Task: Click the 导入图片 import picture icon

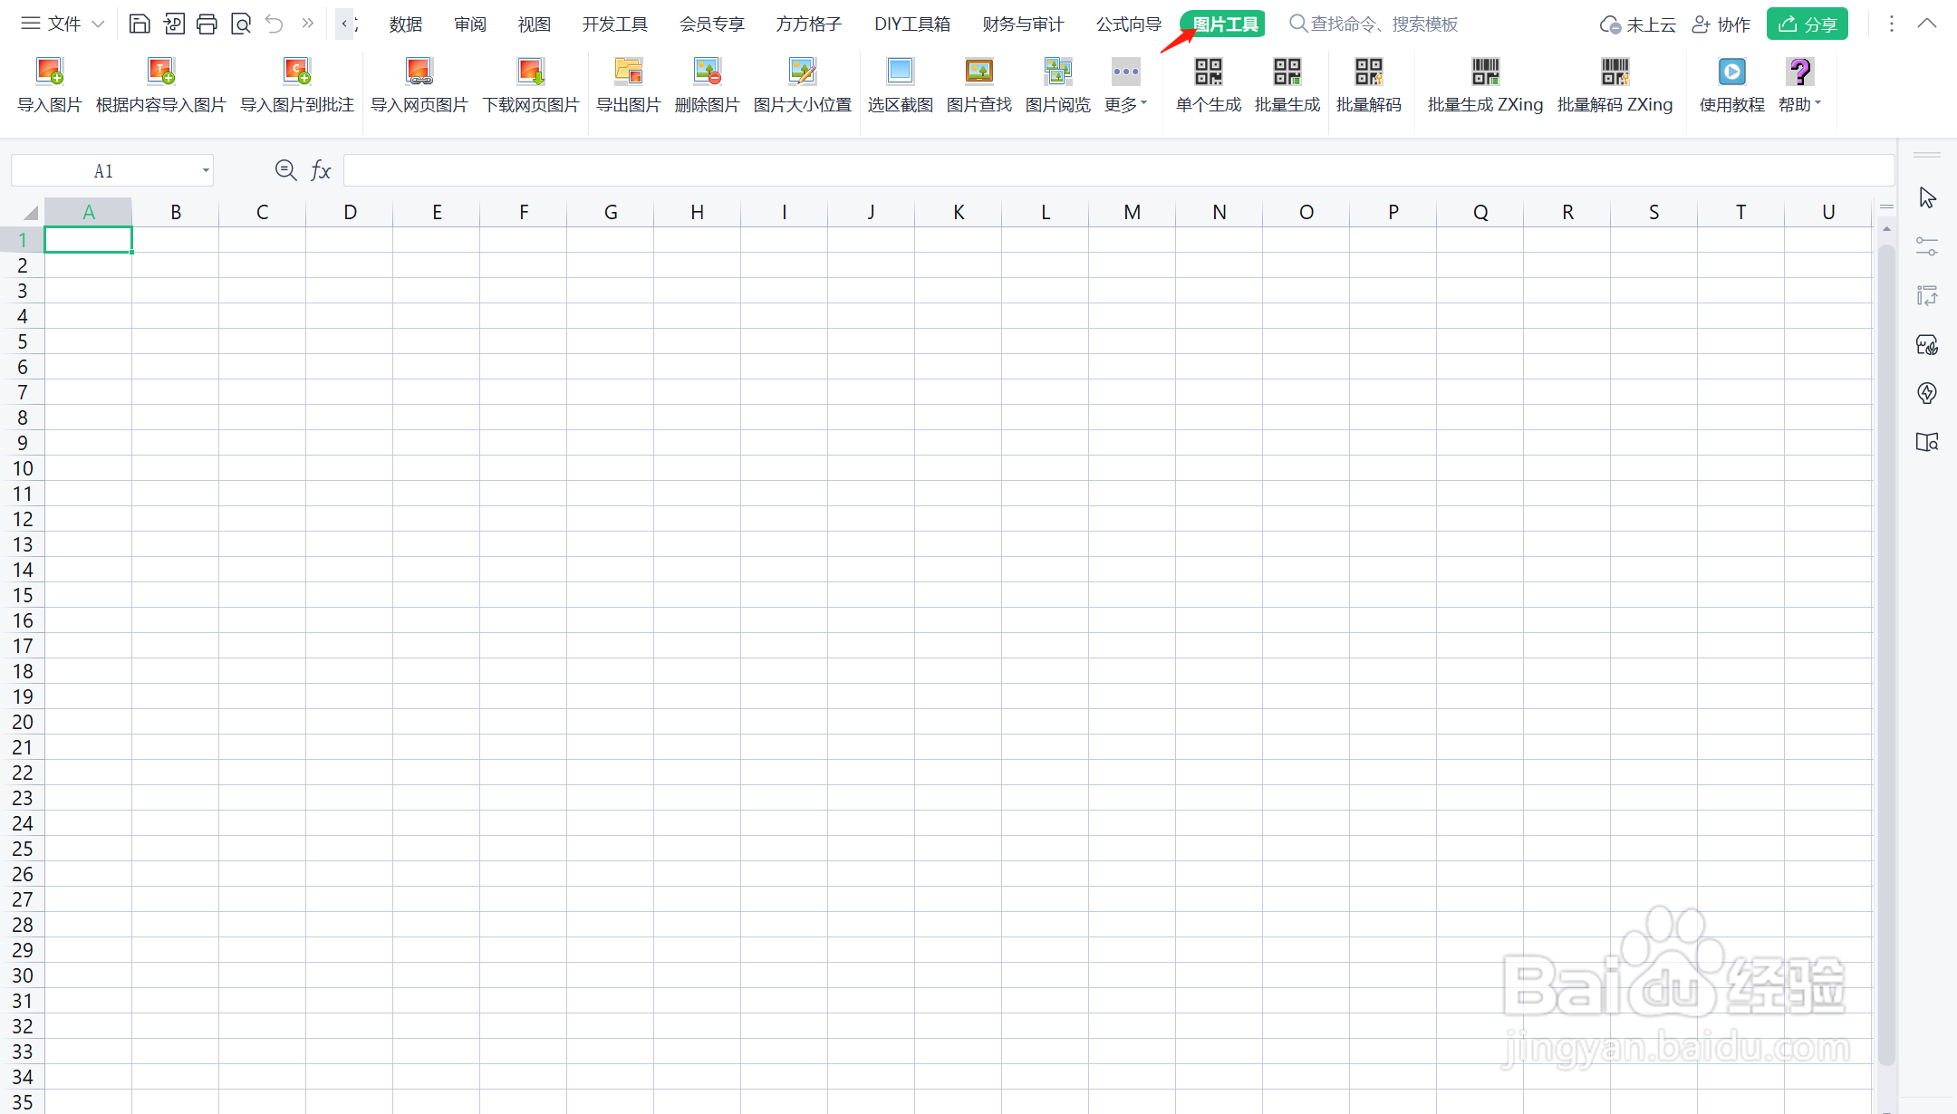Action: [50, 85]
